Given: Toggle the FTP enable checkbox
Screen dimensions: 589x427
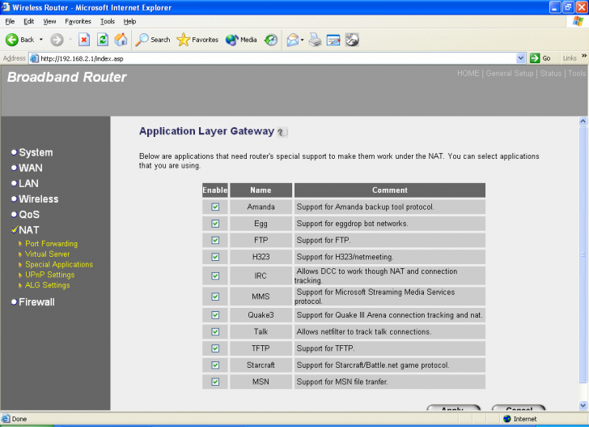Looking at the screenshot, I should tap(215, 240).
